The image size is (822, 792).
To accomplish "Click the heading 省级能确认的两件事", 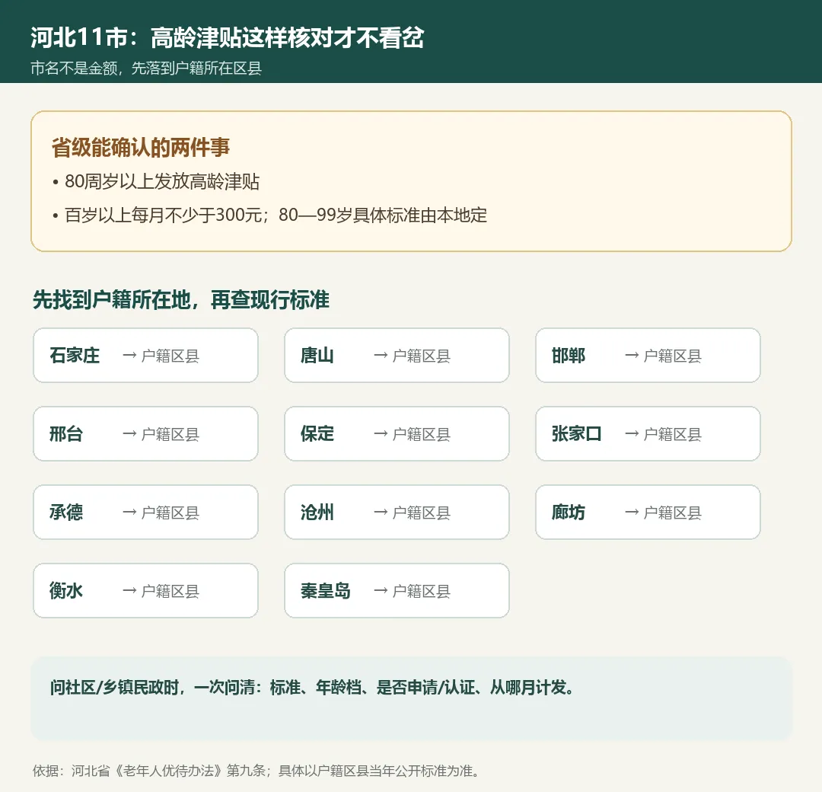I will [141, 148].
